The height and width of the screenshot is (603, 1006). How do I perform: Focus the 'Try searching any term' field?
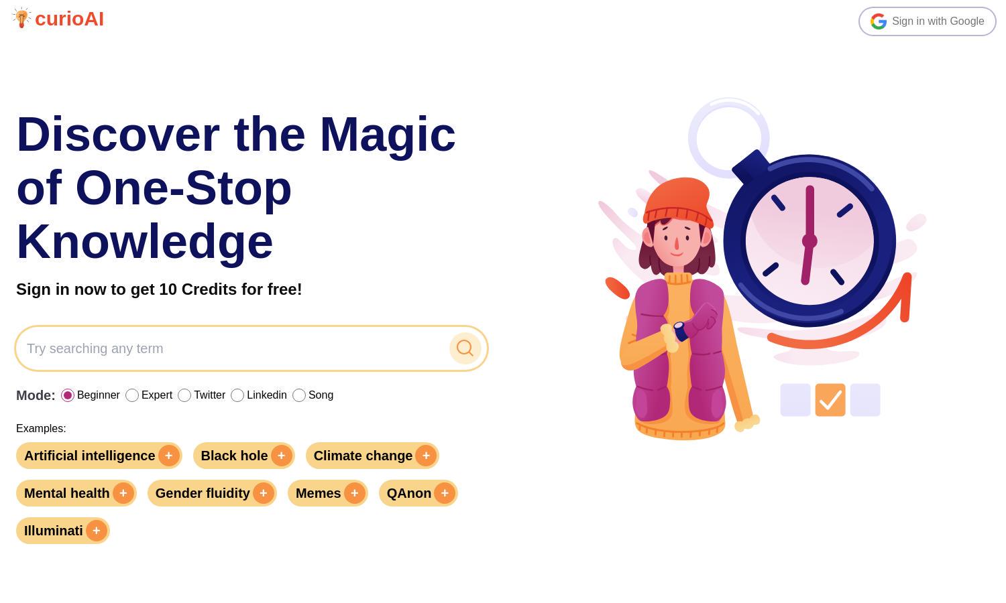[235, 348]
